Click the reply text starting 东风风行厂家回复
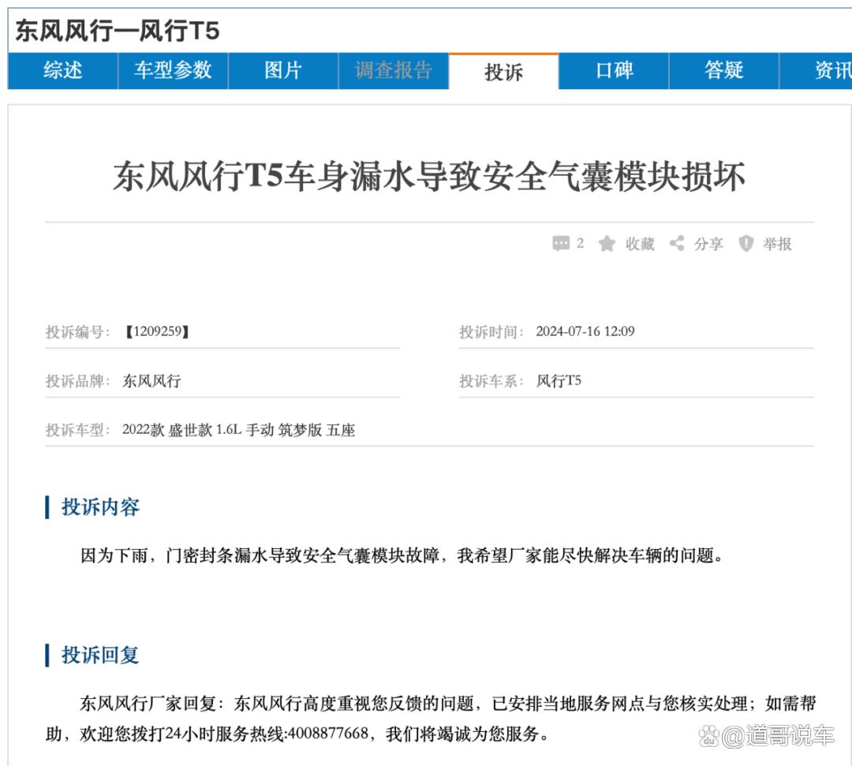 (431, 719)
